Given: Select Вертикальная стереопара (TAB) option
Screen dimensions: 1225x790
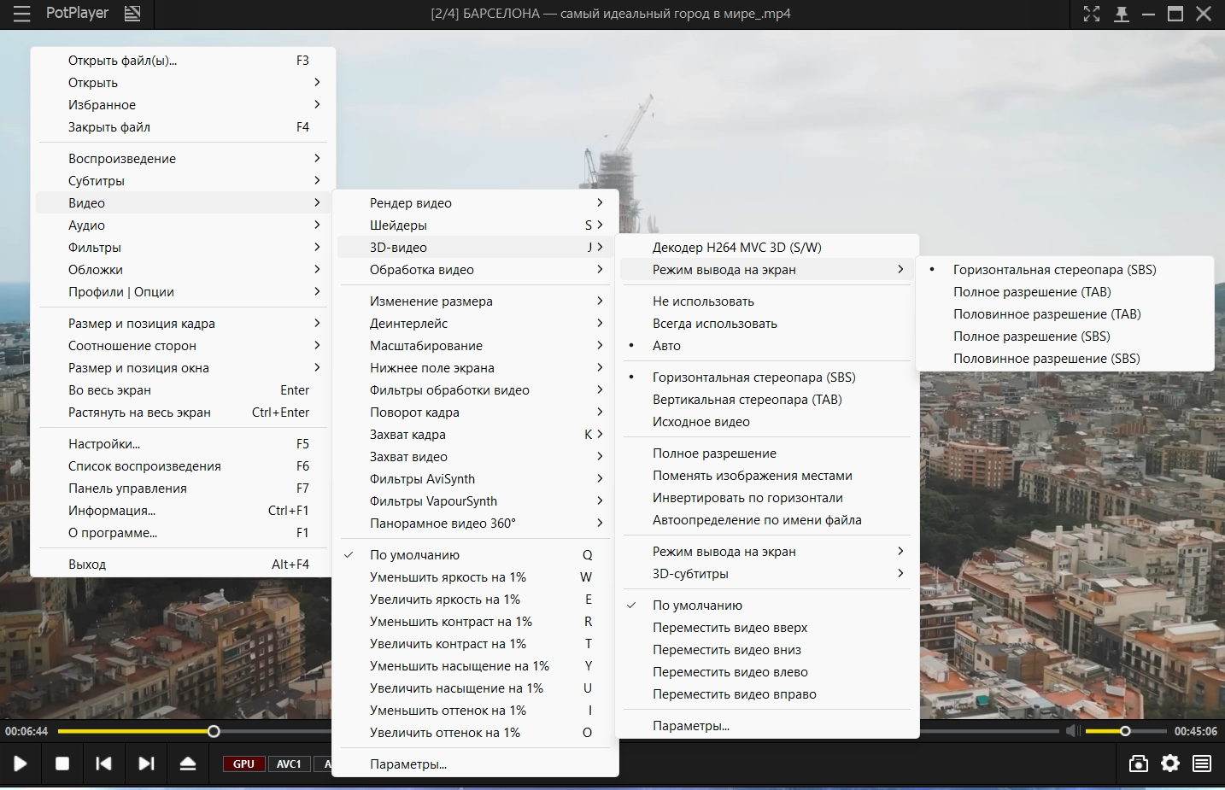Looking at the screenshot, I should (767, 400).
